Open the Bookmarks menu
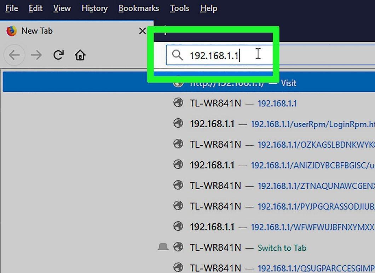The width and height of the screenshot is (375, 273). pos(139,9)
